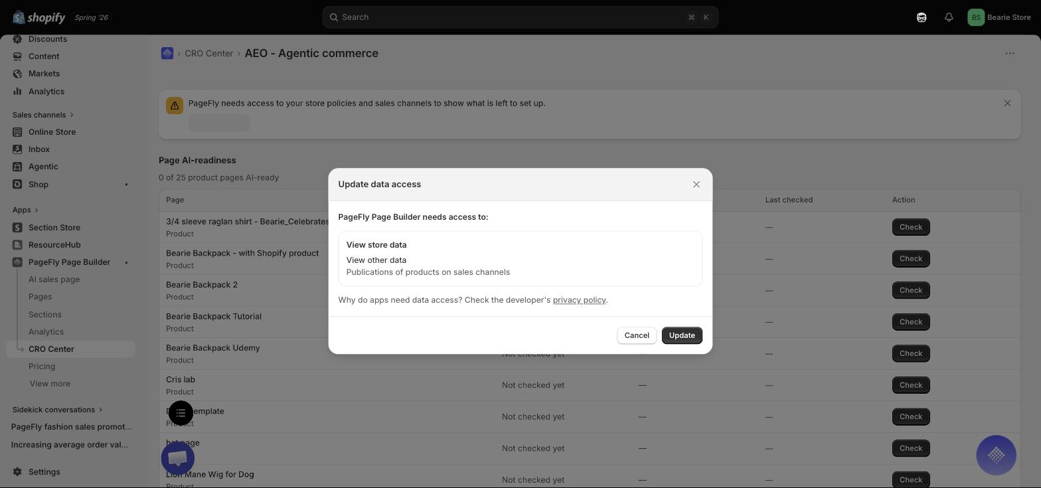Open the chat bubble widget
This screenshot has height=488, width=1041.
pos(178,457)
